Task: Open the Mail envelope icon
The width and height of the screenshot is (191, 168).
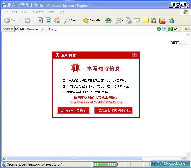Action: 118,20
